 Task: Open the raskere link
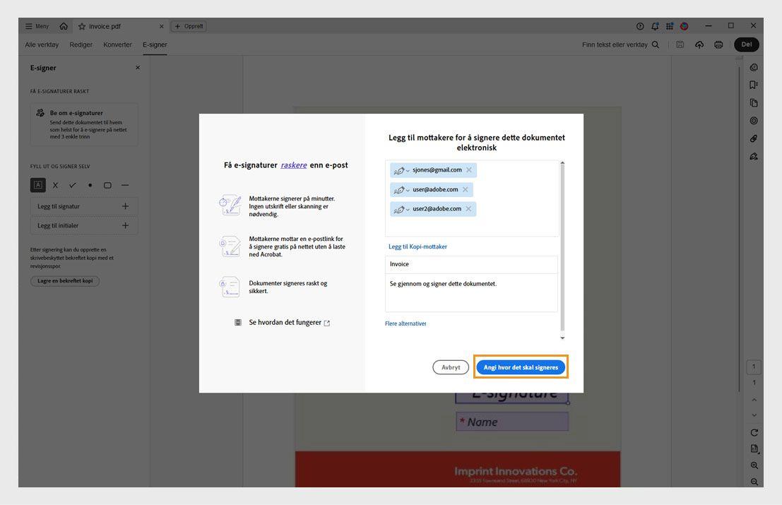(x=294, y=165)
